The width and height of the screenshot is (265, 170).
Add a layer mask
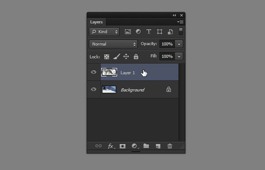[122, 146]
